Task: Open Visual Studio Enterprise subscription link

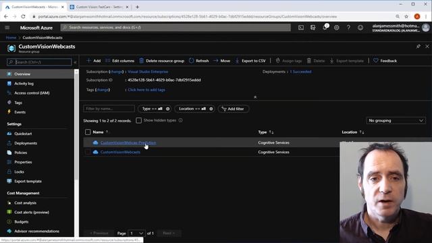Action: tap(148, 72)
